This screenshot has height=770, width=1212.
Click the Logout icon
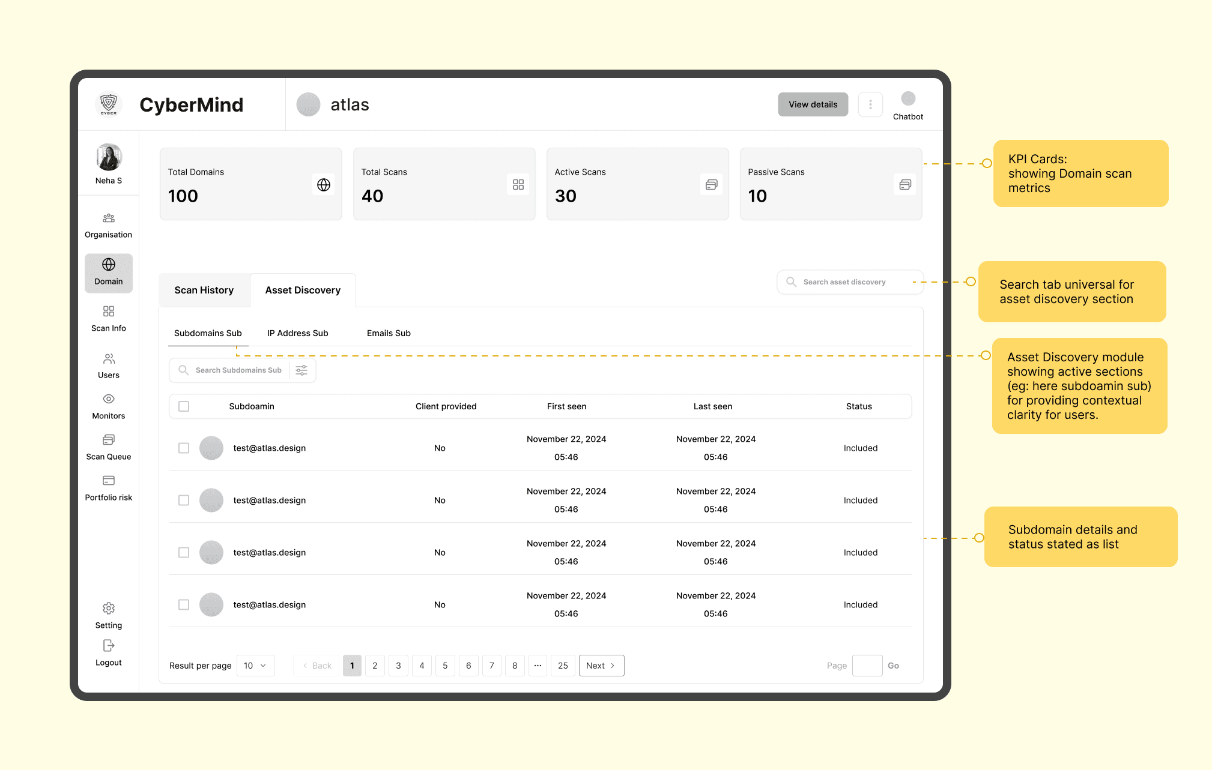click(108, 646)
